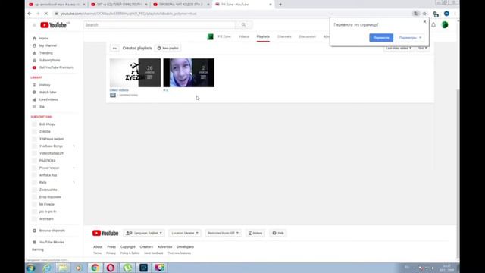Bookmark page with the star icon
485x273 pixels.
coord(424,14)
